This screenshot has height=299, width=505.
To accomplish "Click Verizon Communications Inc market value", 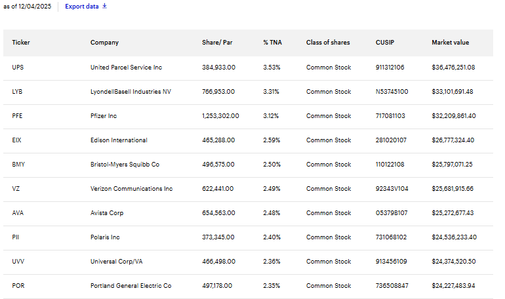I will (x=453, y=189).
